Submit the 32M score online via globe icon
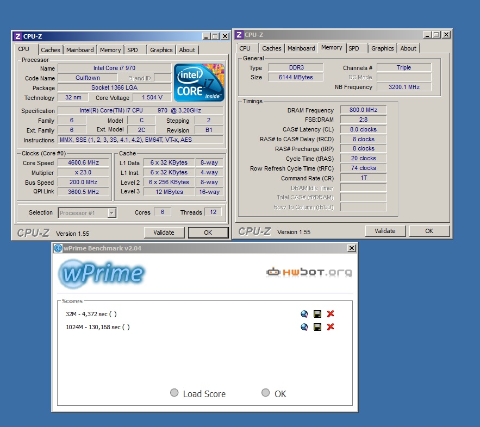Screen dimensions: 480x427 (x=304, y=314)
